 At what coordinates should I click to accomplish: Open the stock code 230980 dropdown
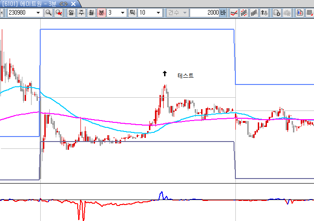coord(37,13)
